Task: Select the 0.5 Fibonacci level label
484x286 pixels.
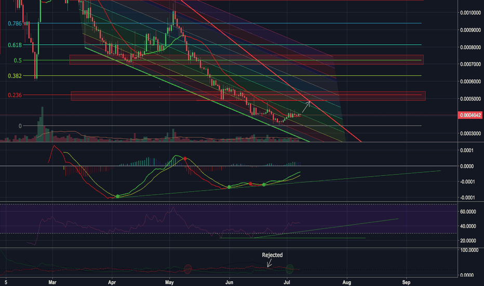Action: pos(18,61)
